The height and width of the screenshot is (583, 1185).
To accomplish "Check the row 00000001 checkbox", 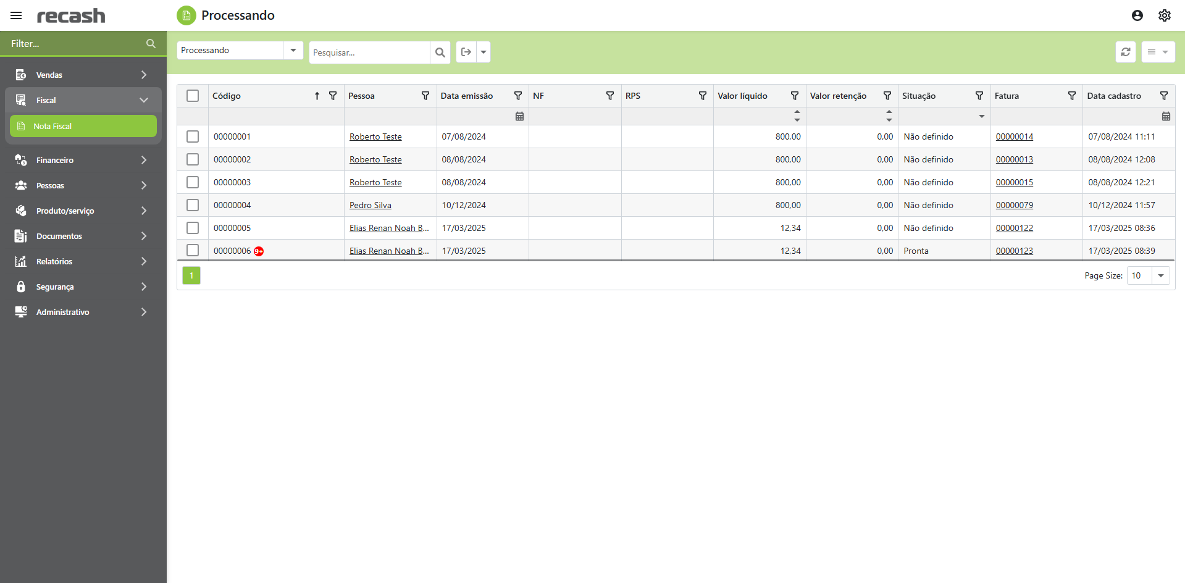I will click(193, 136).
